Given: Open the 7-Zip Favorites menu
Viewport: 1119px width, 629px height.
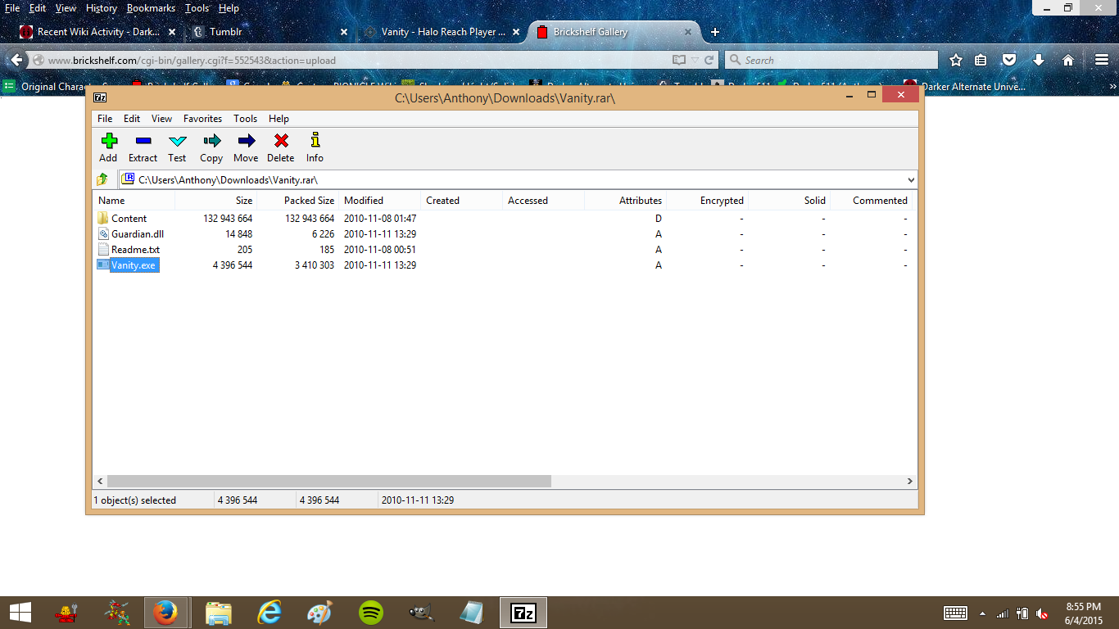Looking at the screenshot, I should (x=202, y=119).
